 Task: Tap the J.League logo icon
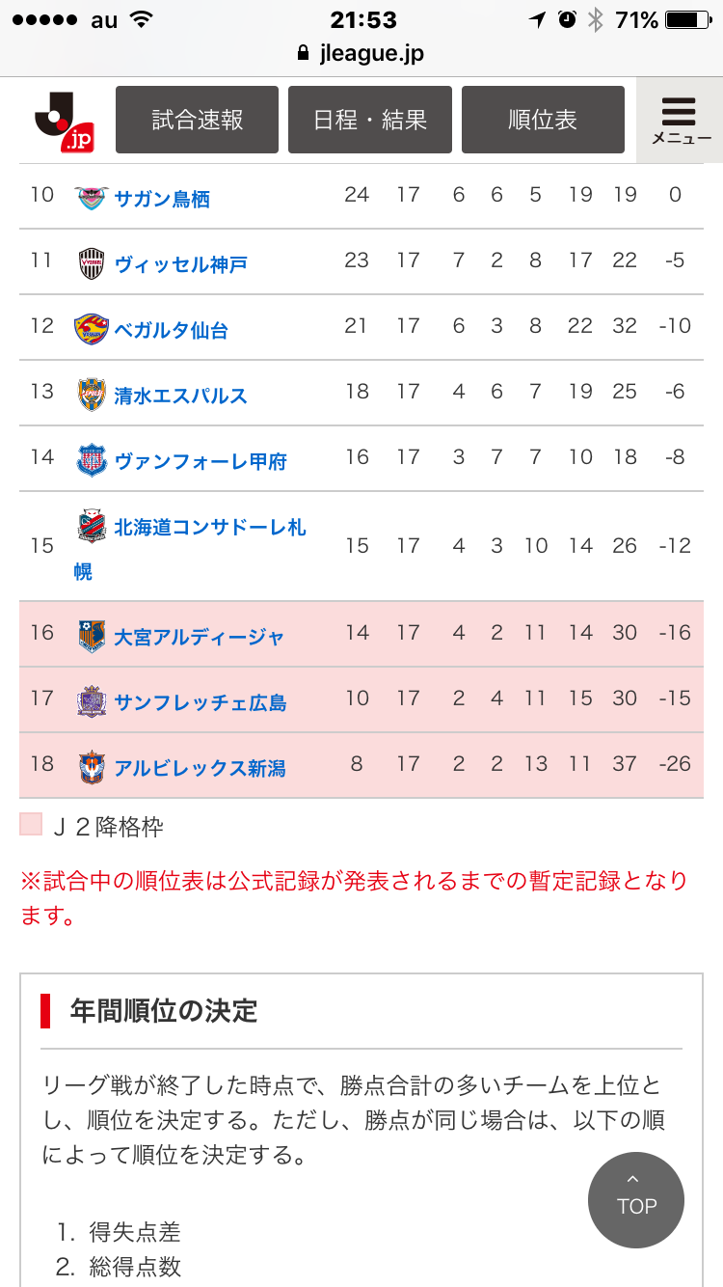(64, 121)
